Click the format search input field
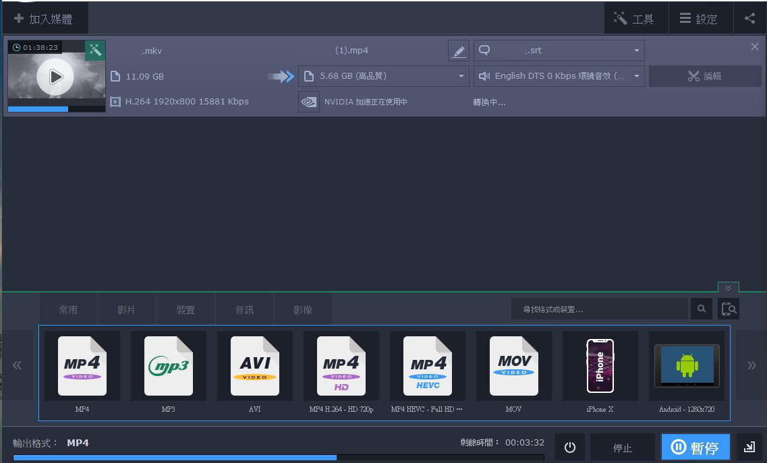This screenshot has width=767, height=463. [x=600, y=309]
